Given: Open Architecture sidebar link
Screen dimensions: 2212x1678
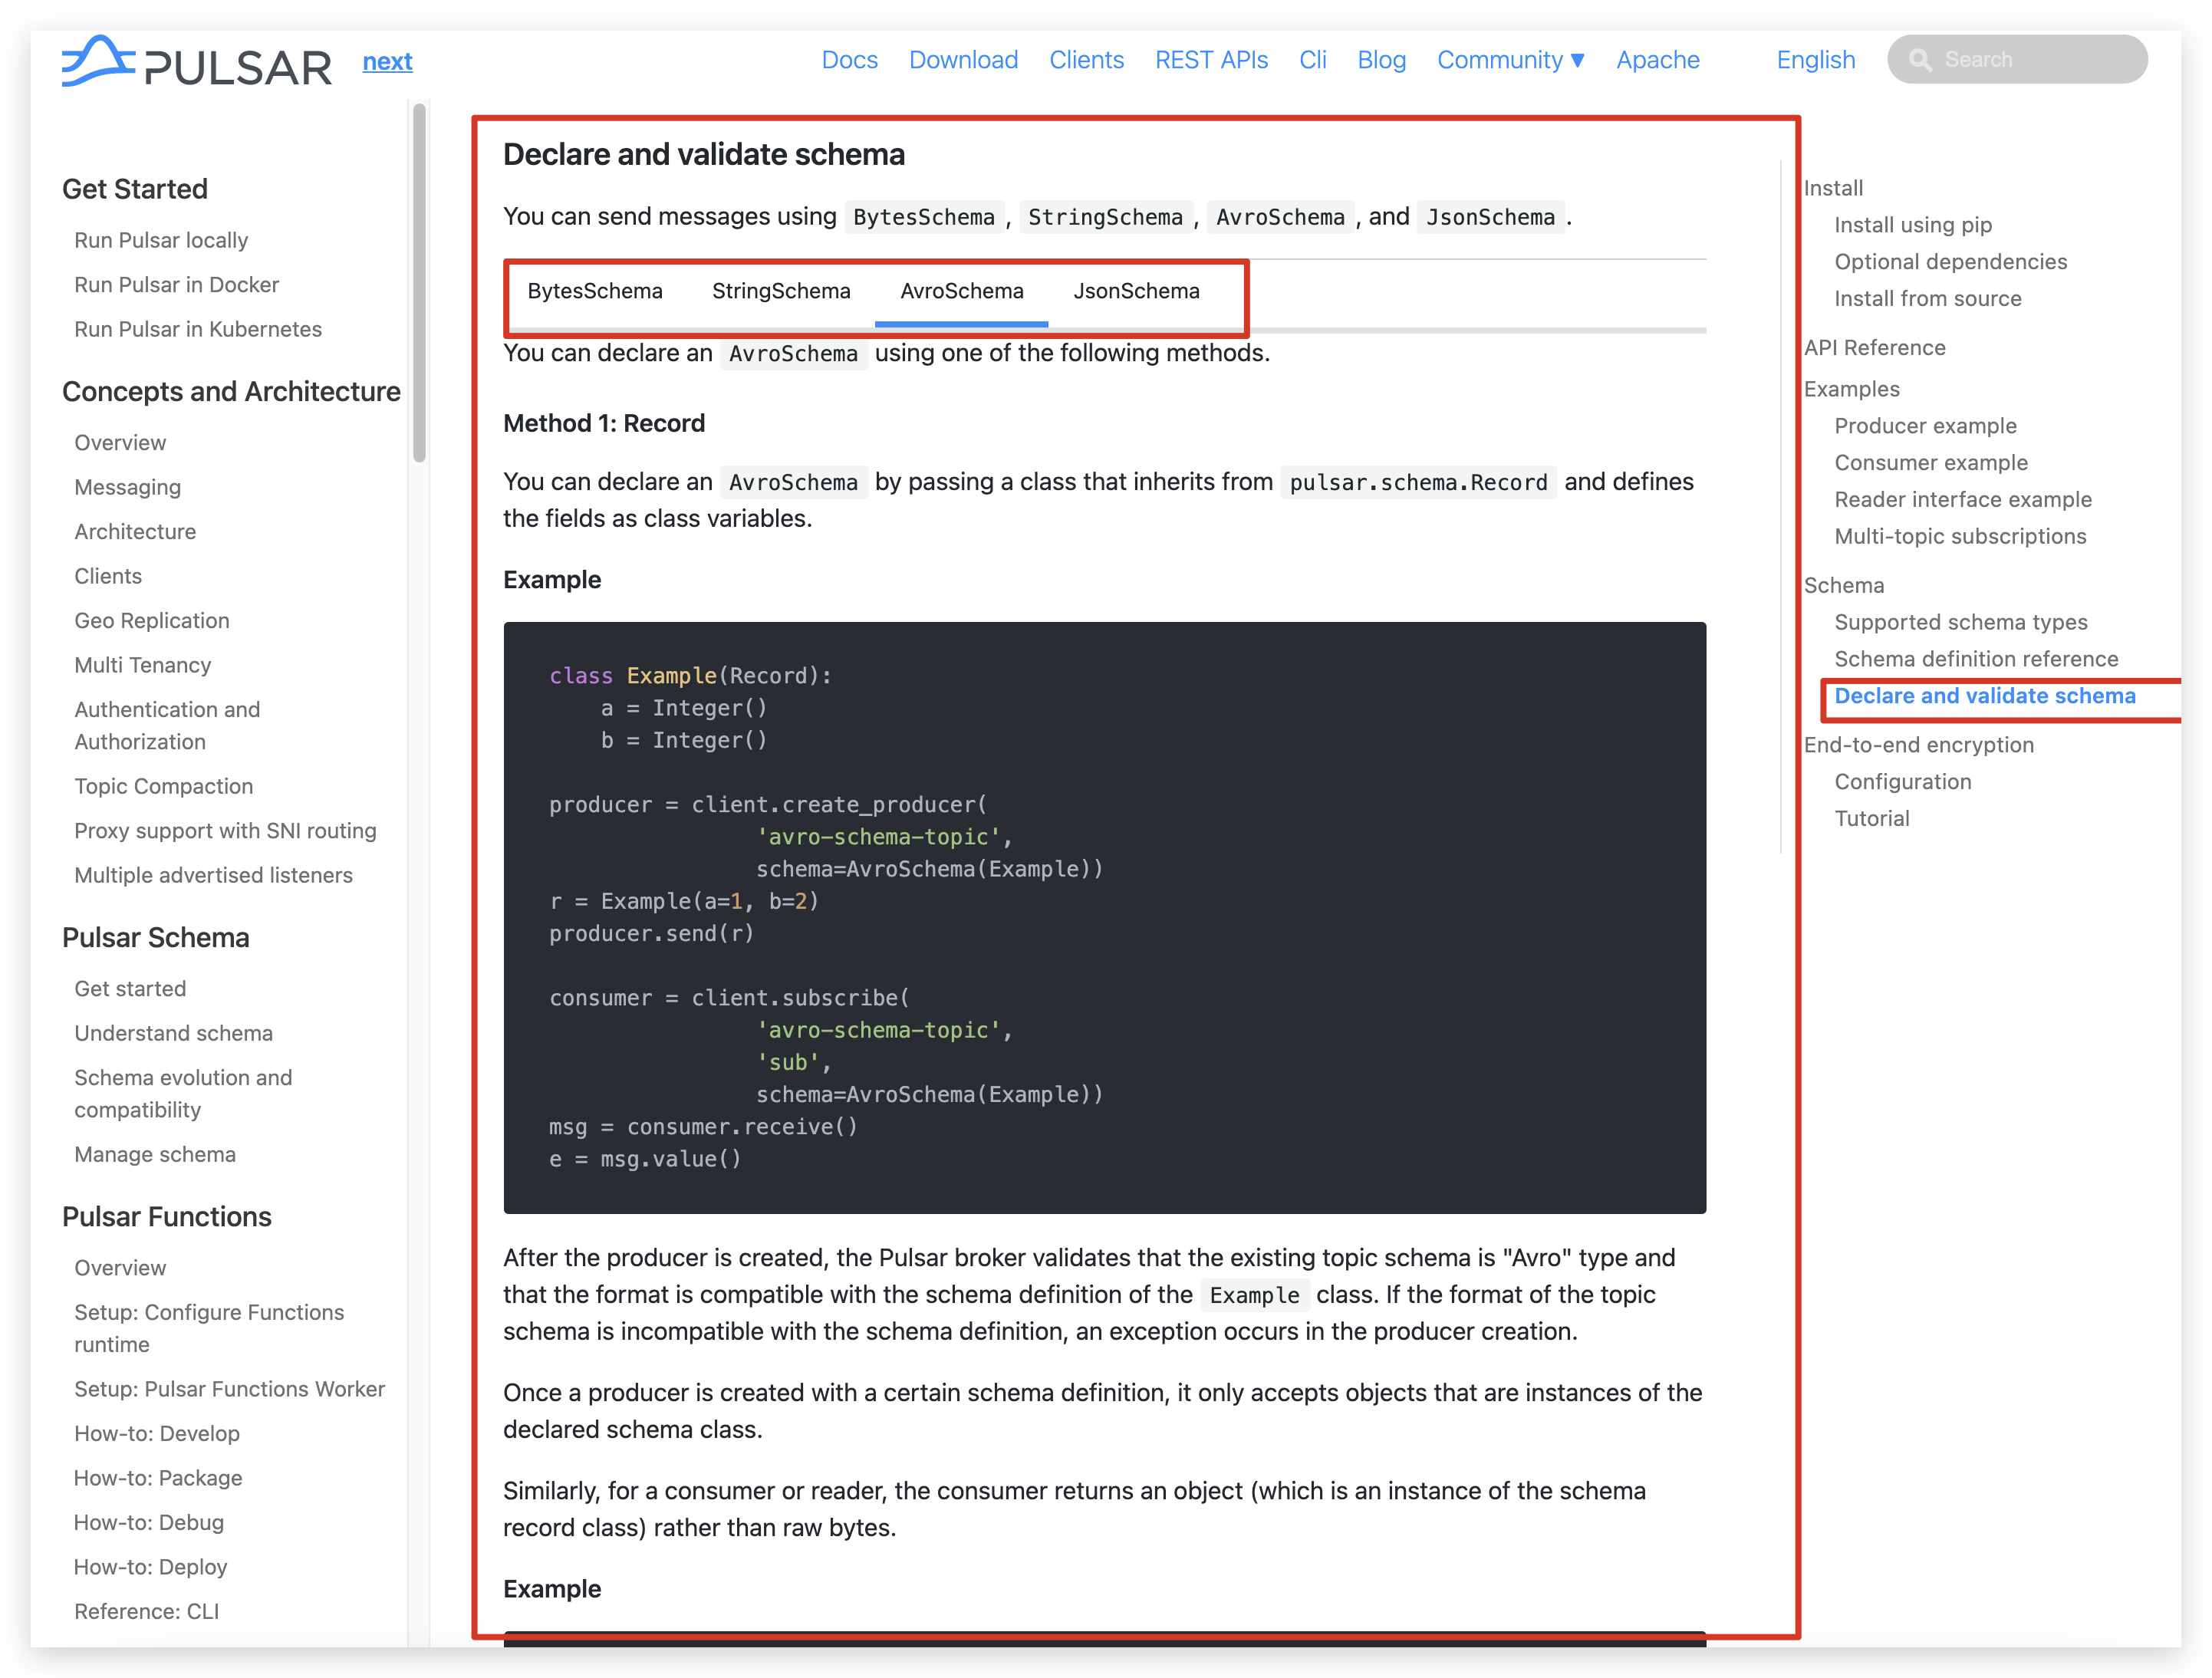Looking at the screenshot, I should (135, 532).
